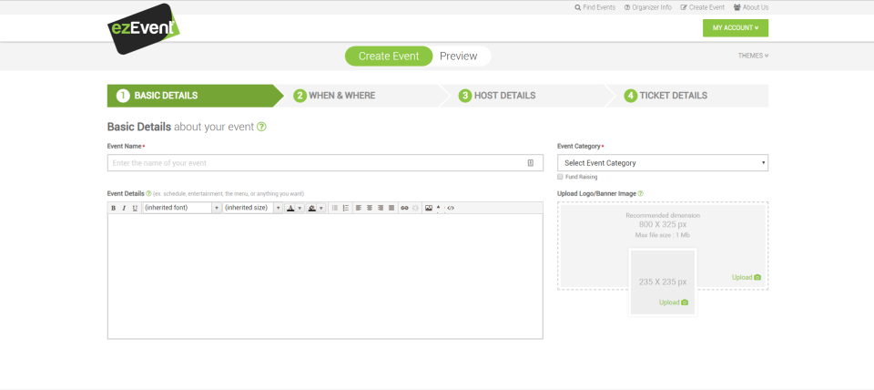Viewport: 874px width, 390px height.
Task: Switch to Preview tab
Action: pos(458,56)
